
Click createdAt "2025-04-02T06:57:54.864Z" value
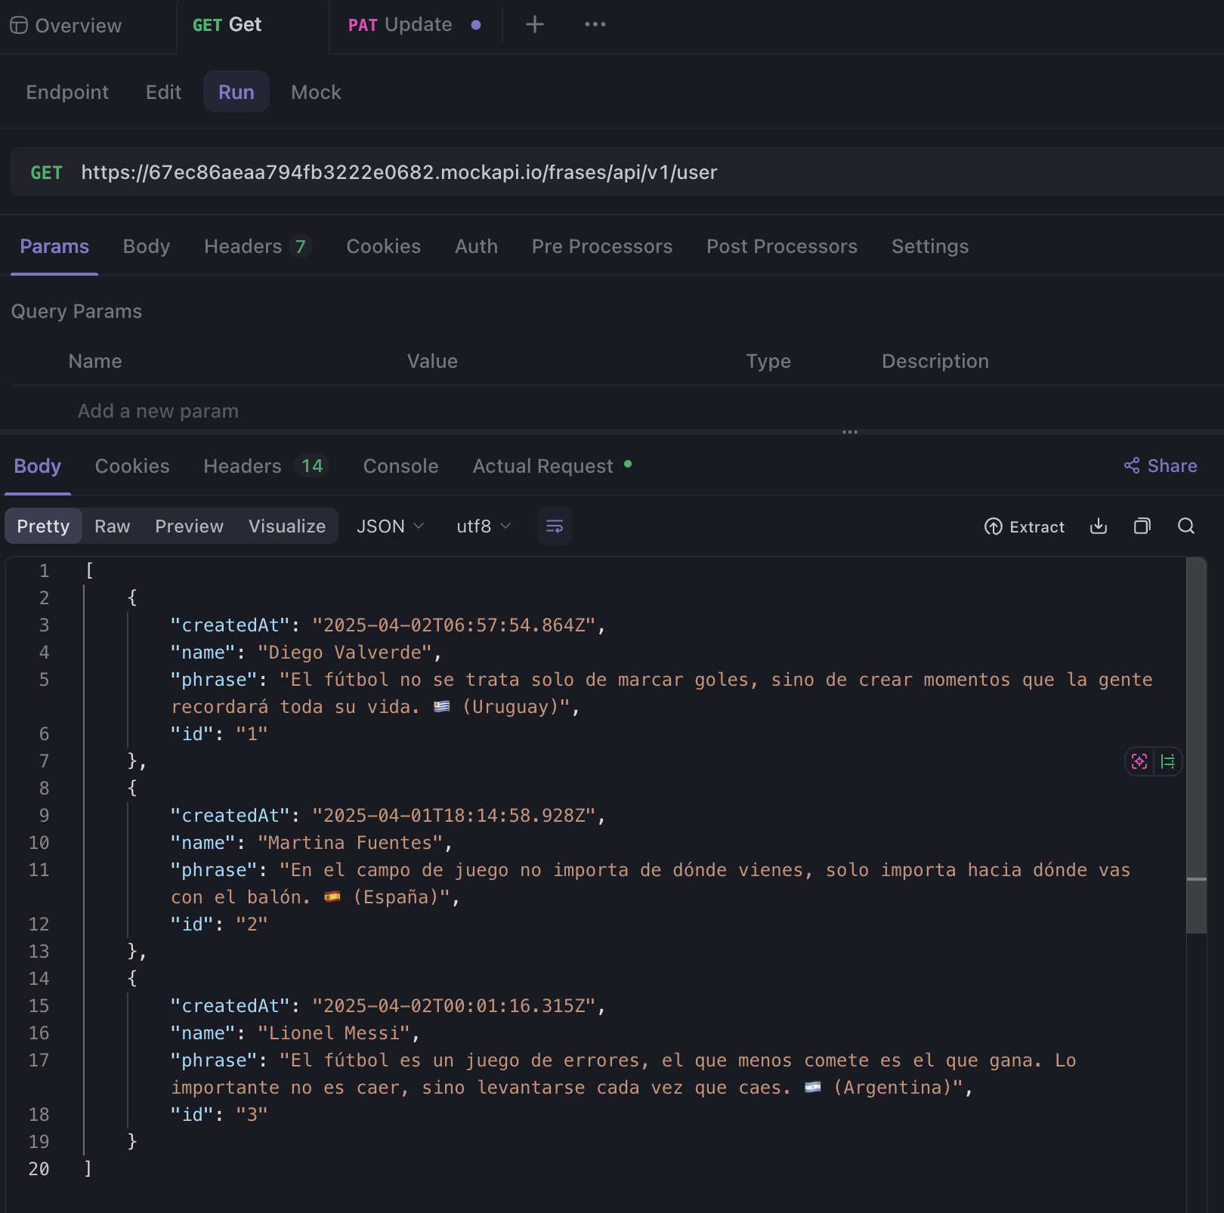point(454,625)
